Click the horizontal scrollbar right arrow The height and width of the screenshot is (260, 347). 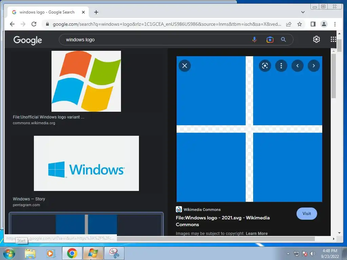[334, 239]
